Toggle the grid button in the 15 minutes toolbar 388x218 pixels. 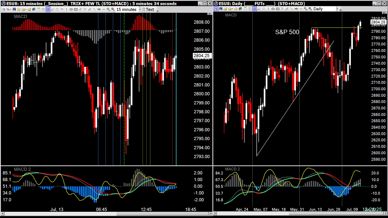point(48,9)
